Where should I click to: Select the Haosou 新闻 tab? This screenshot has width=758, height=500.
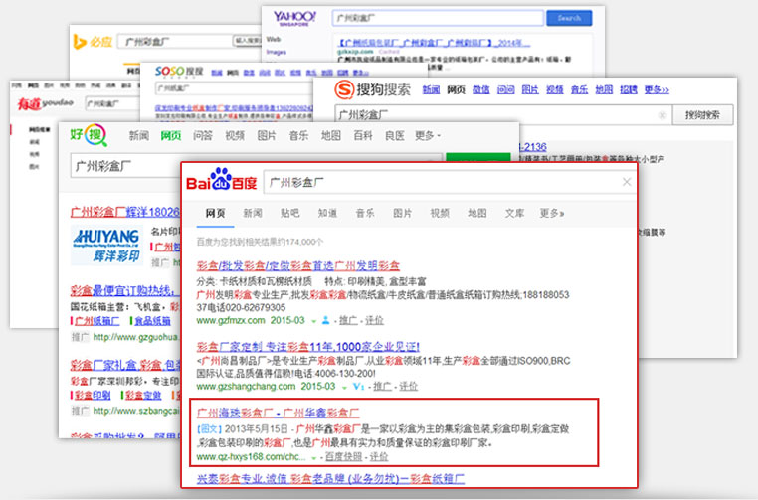coord(138,136)
